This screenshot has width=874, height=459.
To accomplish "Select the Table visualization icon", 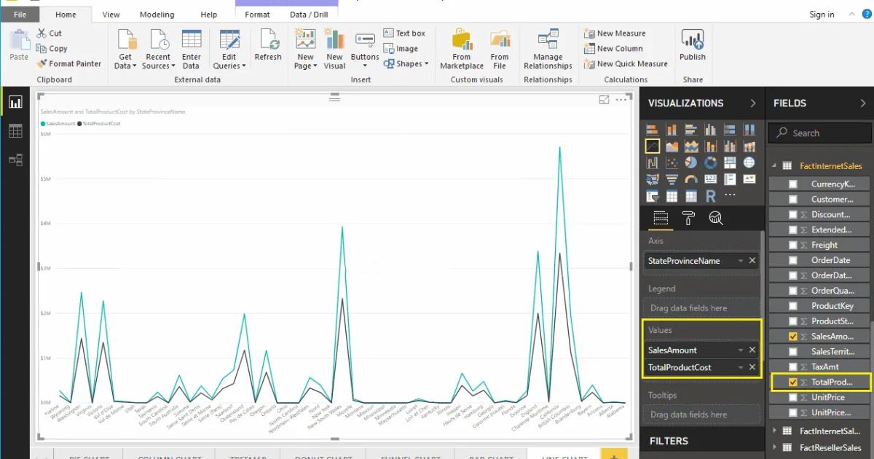I will [x=672, y=195].
